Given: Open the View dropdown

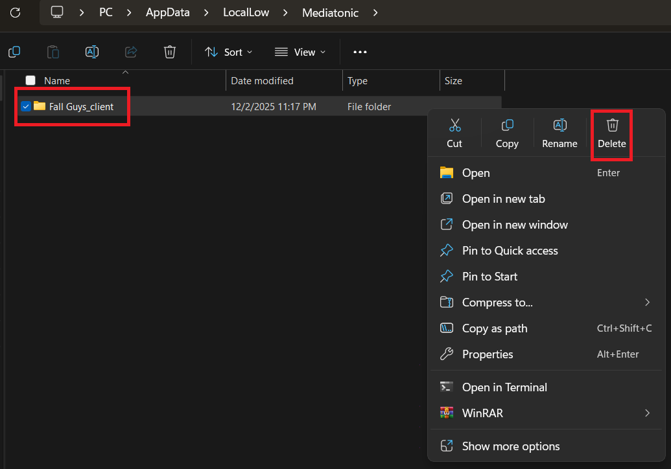Looking at the screenshot, I should click(300, 52).
